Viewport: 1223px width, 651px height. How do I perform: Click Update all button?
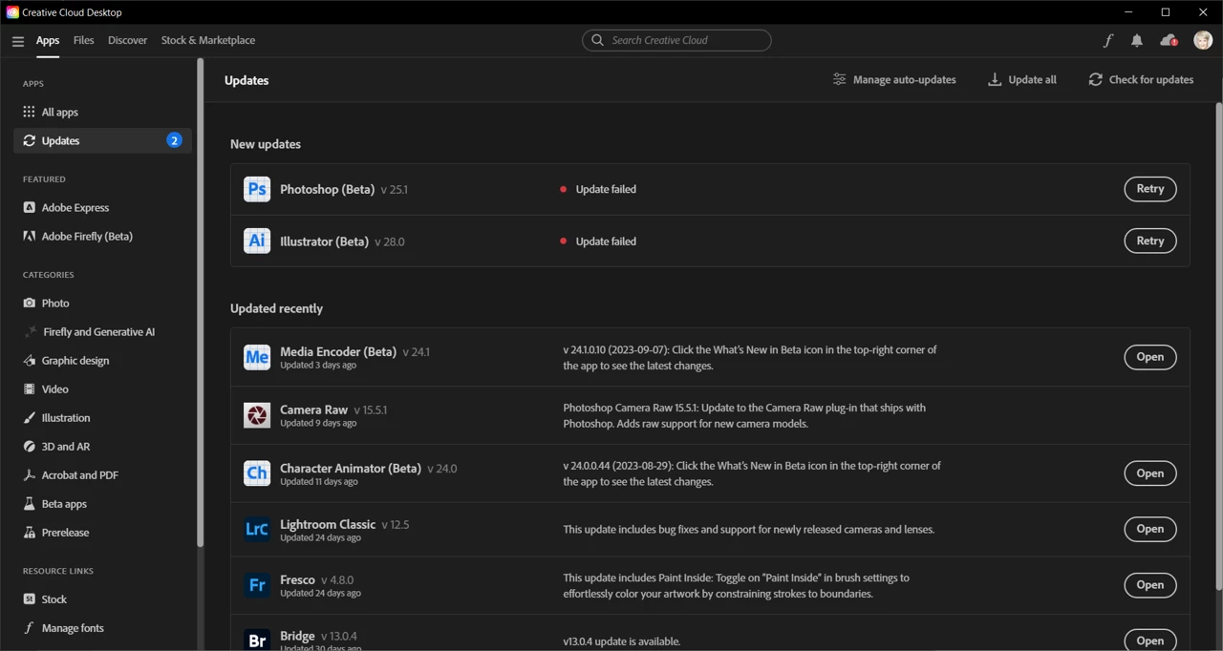point(1022,79)
